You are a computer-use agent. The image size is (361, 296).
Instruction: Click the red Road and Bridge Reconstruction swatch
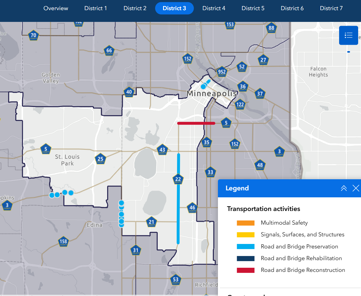point(246,270)
